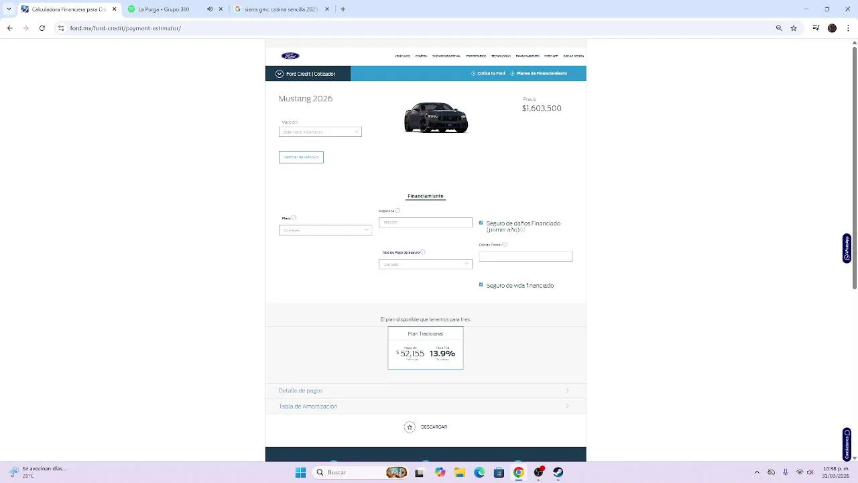Open the Chrome profile avatar
This screenshot has width=858, height=483.
click(832, 28)
